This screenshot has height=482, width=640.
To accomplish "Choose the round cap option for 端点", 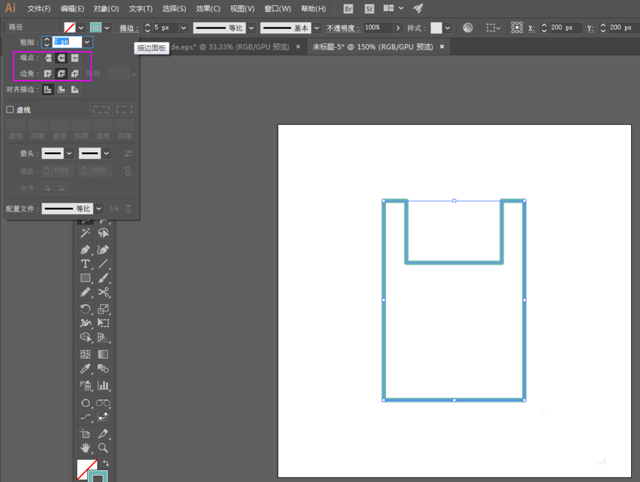I will tap(61, 58).
